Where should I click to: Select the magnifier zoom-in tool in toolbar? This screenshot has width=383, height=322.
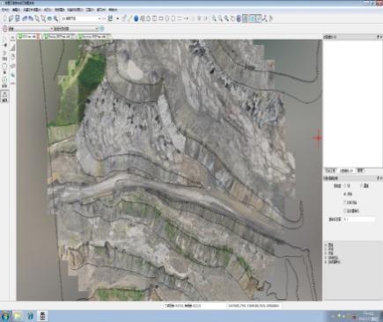tap(214, 18)
